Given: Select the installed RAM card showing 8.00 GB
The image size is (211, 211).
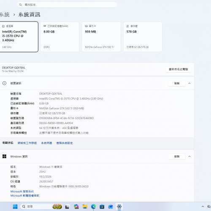Looking at the screenshot, I should click(x=60, y=37).
